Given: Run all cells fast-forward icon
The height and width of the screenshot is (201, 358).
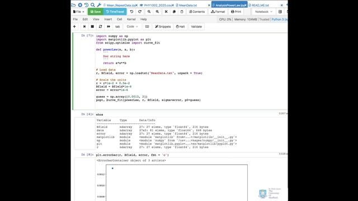Looking at the screenshot, I should [109, 27].
